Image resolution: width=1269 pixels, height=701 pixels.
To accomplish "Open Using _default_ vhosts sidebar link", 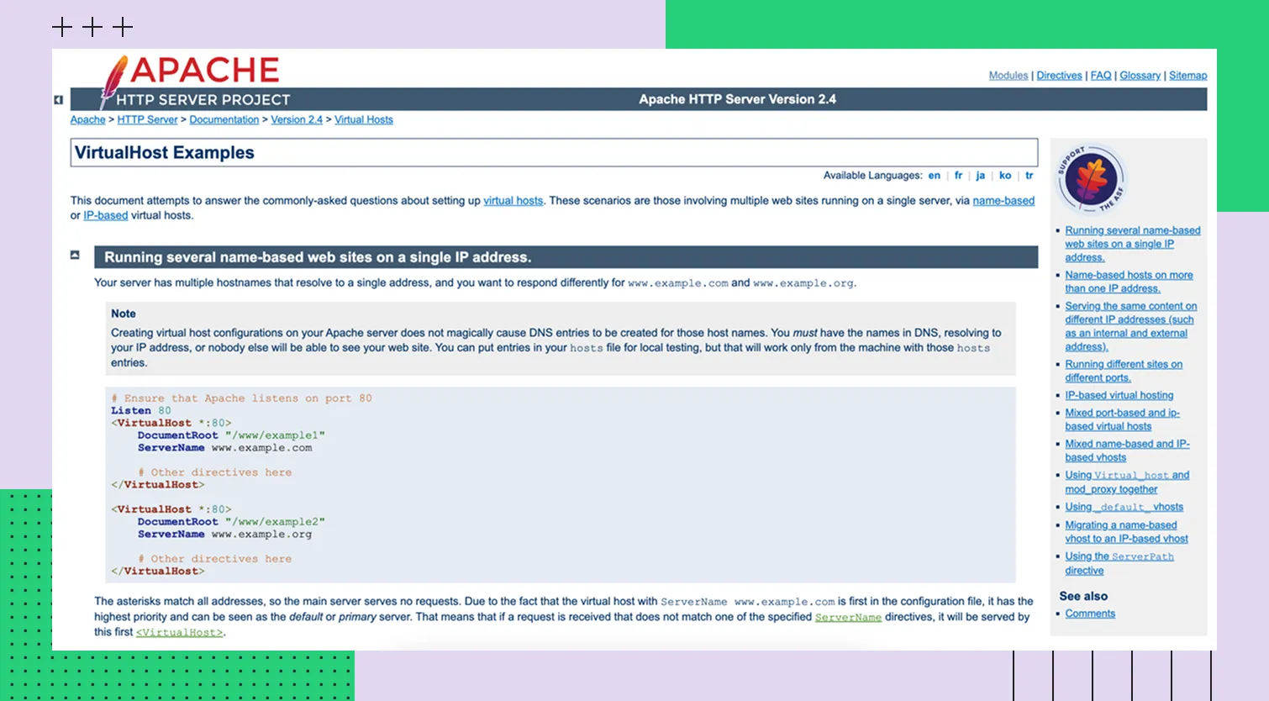I will pyautogui.click(x=1124, y=507).
